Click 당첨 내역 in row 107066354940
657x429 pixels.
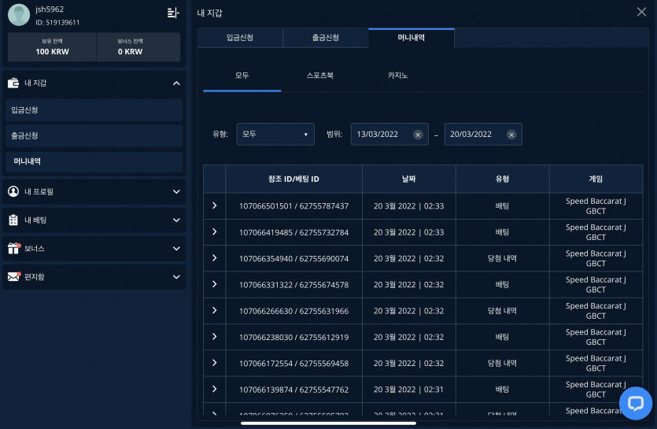(502, 258)
